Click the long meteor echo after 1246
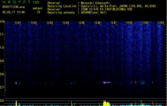This screenshot has height=106, width=167. click(107, 82)
